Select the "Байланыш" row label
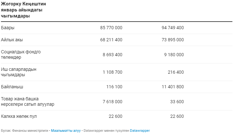Viewport: 234px width, 134px height. tap(12, 87)
